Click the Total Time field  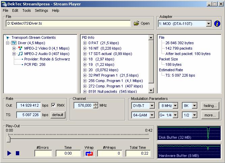138,153
